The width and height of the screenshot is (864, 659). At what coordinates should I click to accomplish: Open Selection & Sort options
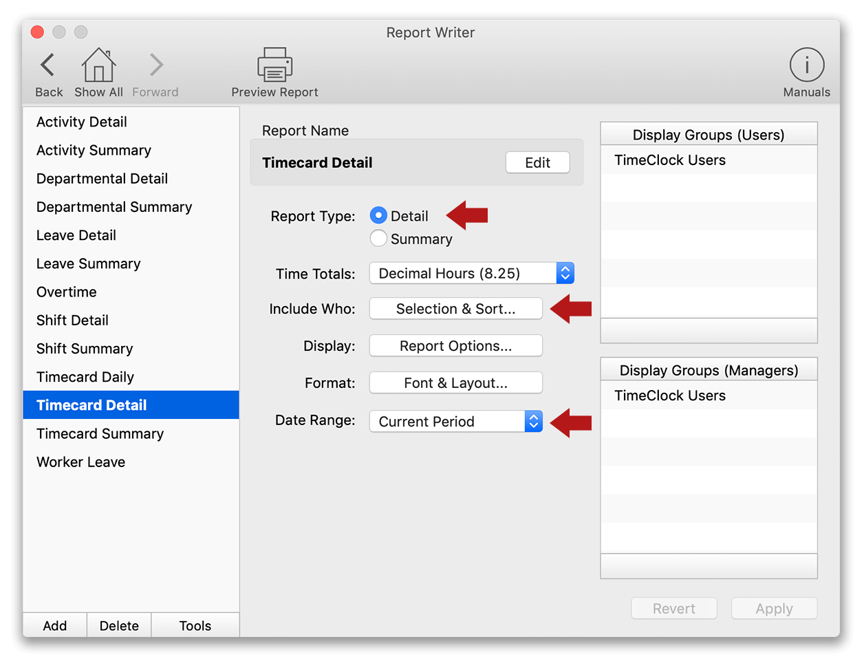pos(455,308)
